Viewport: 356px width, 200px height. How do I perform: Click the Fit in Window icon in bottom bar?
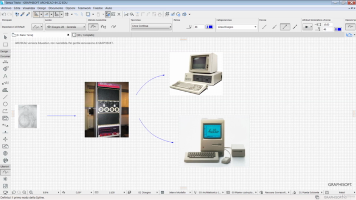pos(31,192)
